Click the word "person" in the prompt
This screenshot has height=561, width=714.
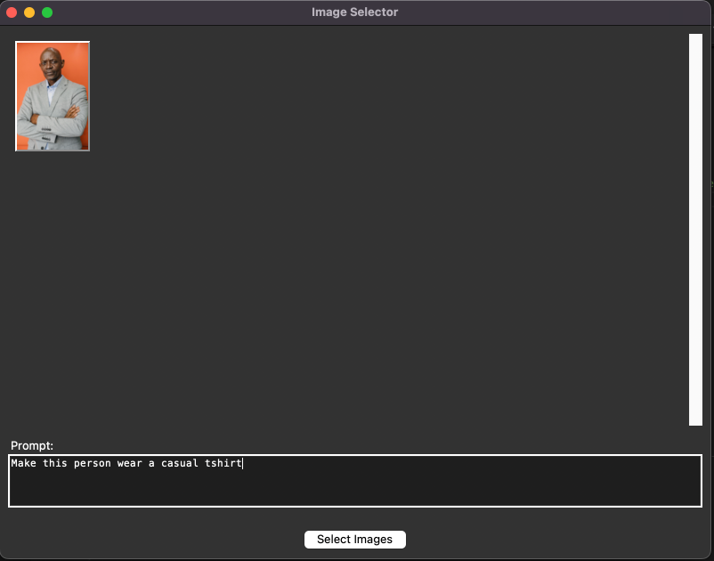92,464
